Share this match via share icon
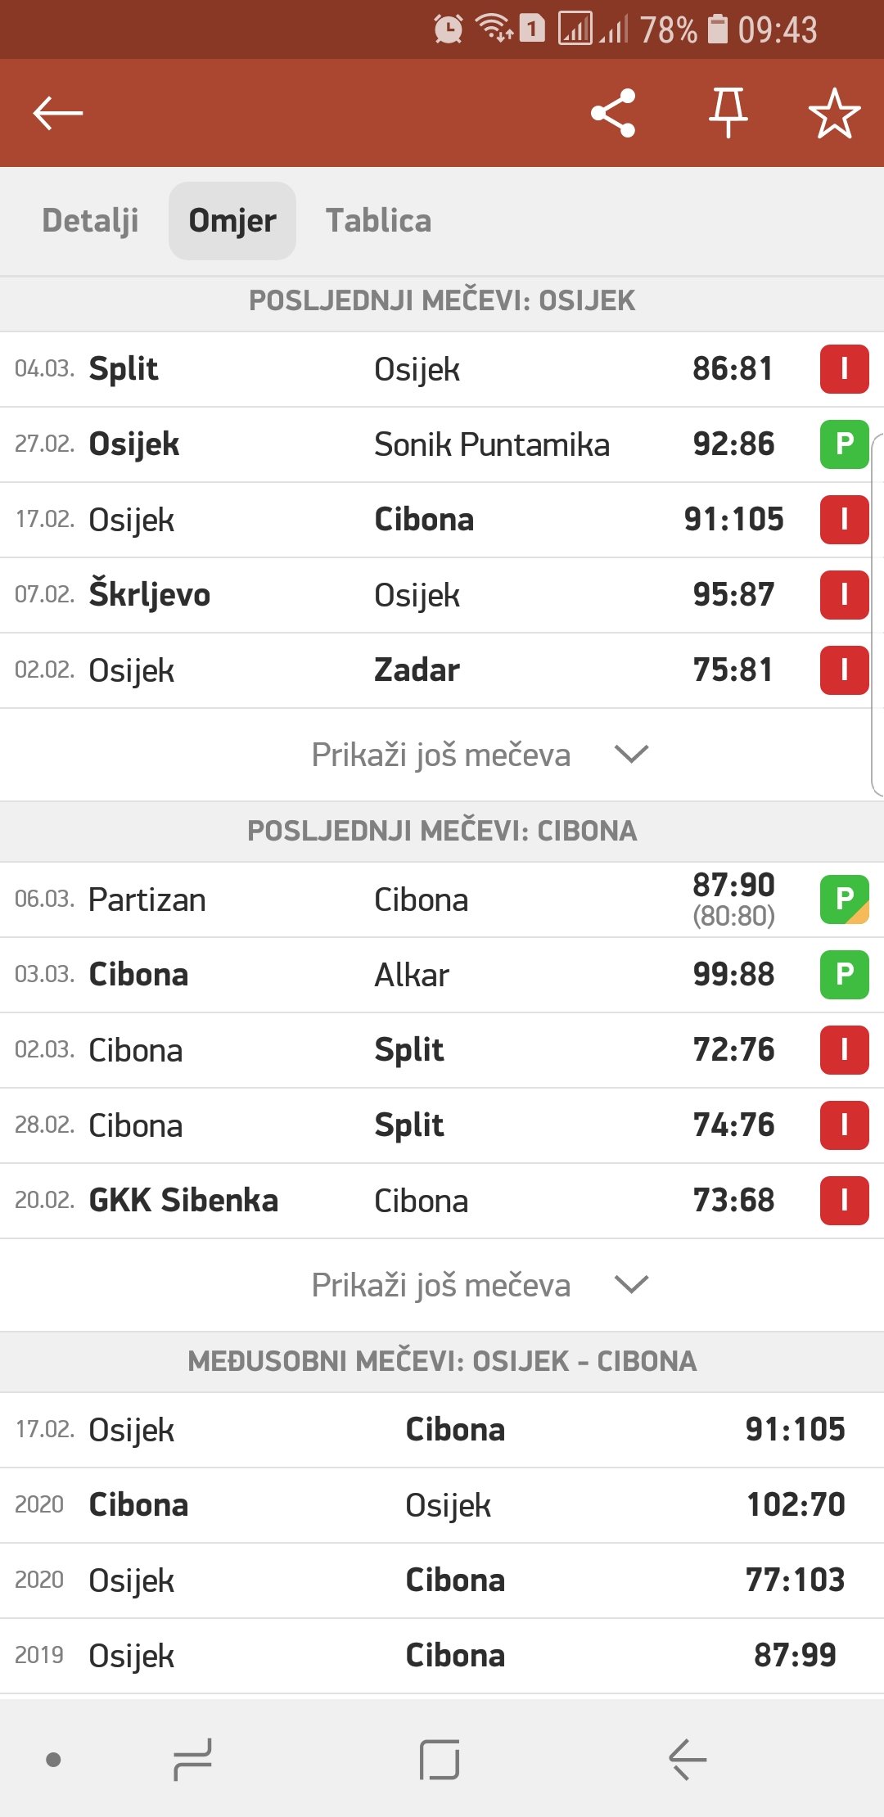Image resolution: width=884 pixels, height=1817 pixels. pos(613,113)
